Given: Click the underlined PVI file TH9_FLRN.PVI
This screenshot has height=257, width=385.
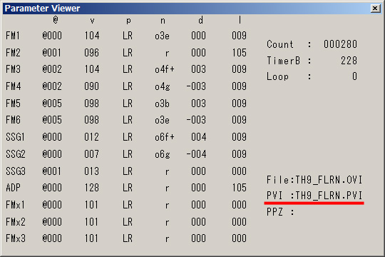Looking at the screenshot, I should tap(329, 196).
